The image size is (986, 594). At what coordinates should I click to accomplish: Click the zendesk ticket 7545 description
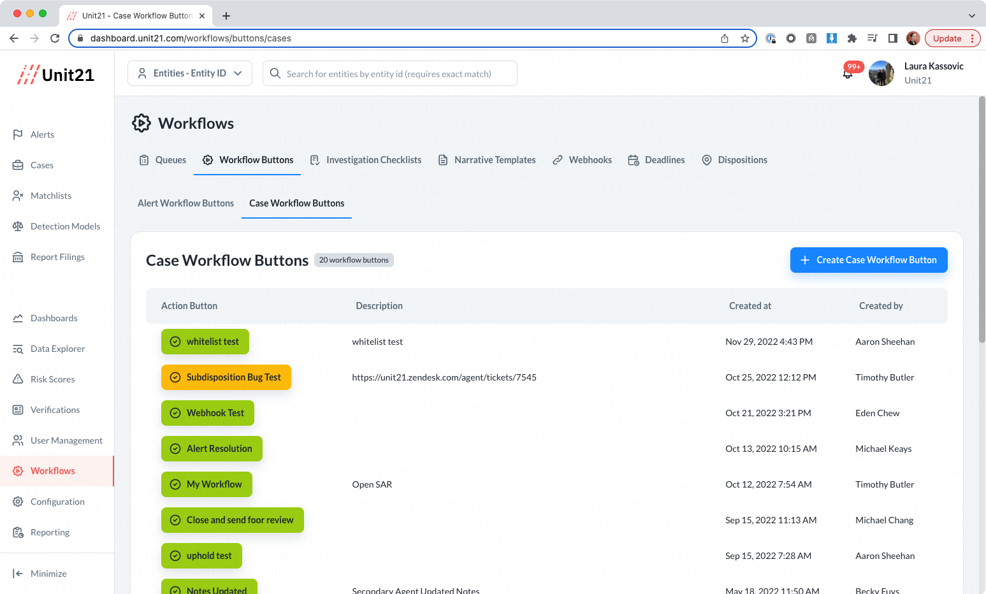(444, 377)
